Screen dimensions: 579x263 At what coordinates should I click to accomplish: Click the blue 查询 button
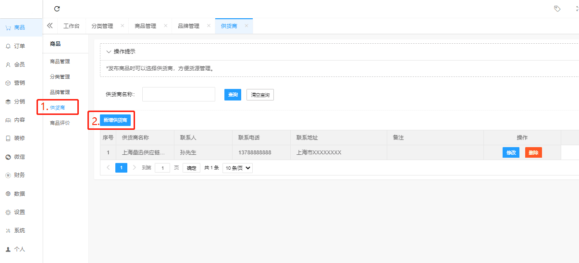(233, 95)
